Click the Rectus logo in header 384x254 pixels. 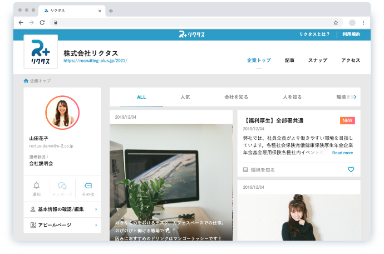click(x=191, y=35)
